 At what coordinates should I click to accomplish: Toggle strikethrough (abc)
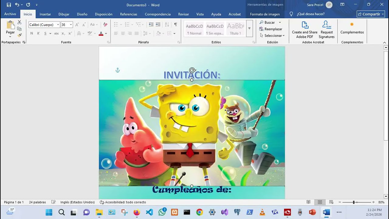tap(56, 33)
